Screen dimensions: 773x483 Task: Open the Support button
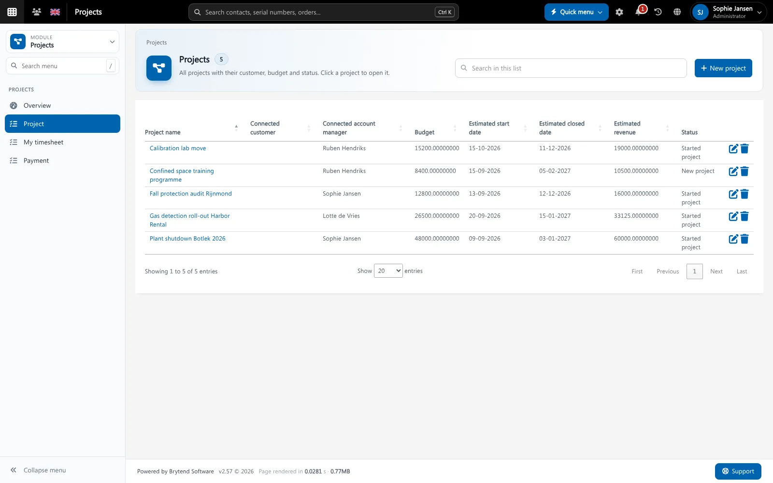(x=738, y=471)
